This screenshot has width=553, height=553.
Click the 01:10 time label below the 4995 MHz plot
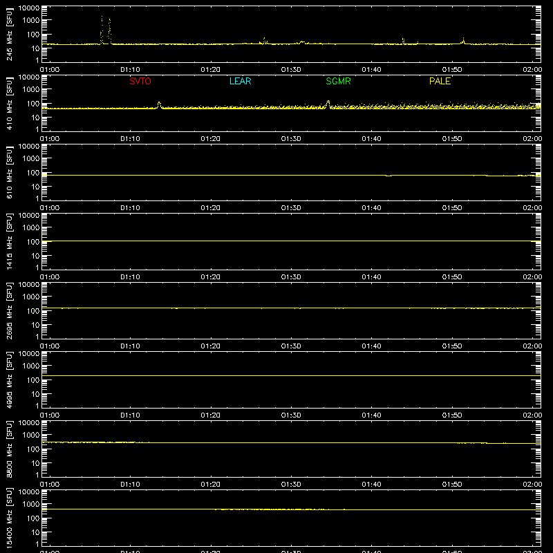tap(130, 415)
